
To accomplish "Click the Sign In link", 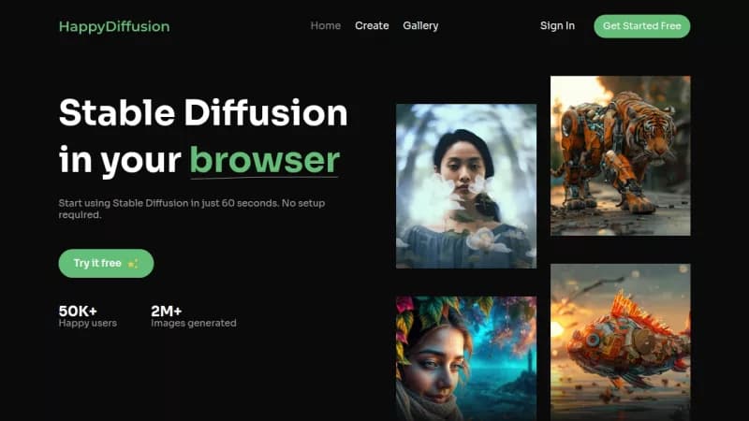I will [557, 26].
